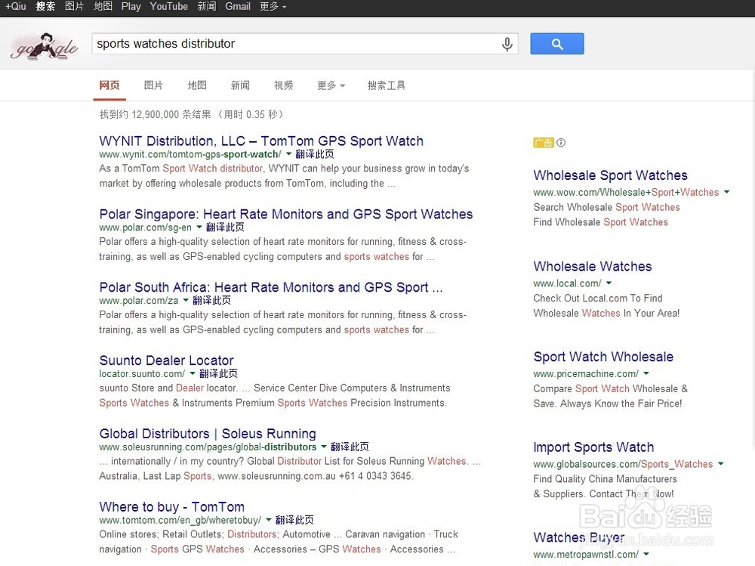
Task: Expand arrow next to locator.suunto.com
Action: point(192,373)
